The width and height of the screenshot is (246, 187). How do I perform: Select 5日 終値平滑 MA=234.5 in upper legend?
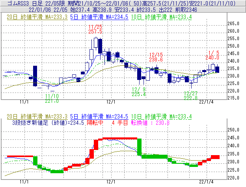point(99,17)
